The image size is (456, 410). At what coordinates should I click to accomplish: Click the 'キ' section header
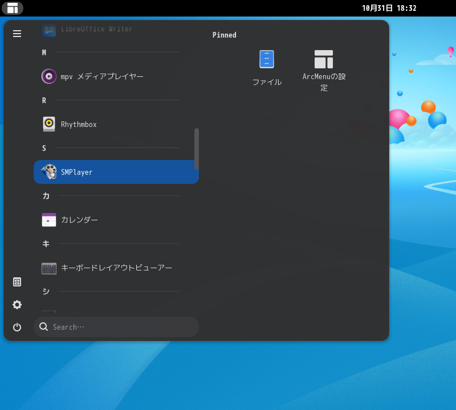coord(46,244)
